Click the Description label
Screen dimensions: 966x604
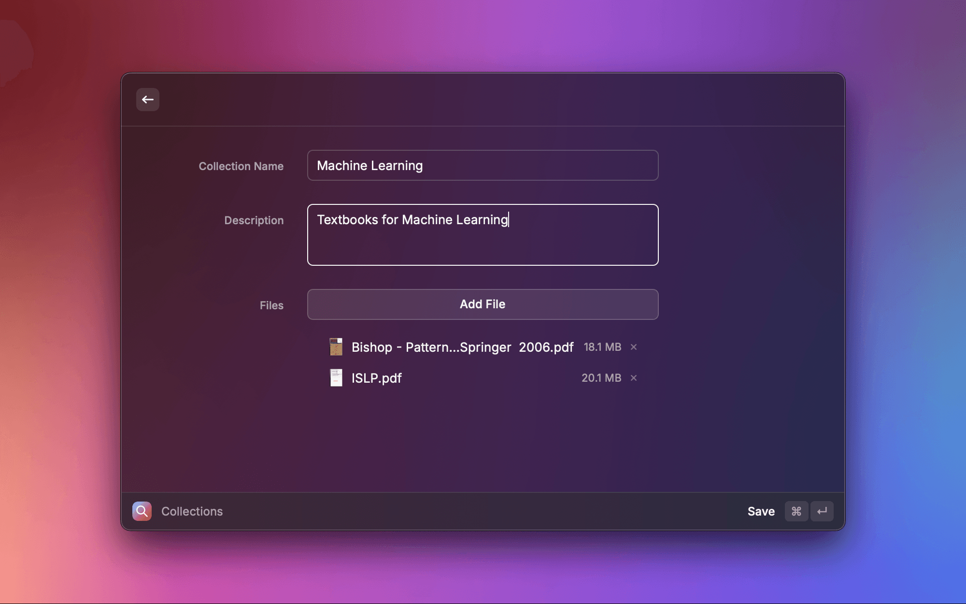[254, 220]
